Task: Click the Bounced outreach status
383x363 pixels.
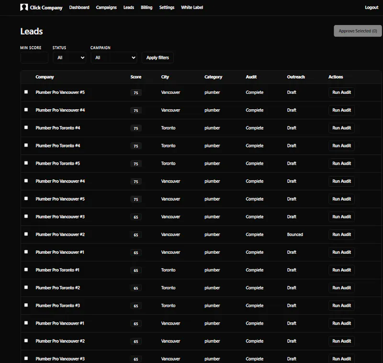Action: tap(295, 235)
